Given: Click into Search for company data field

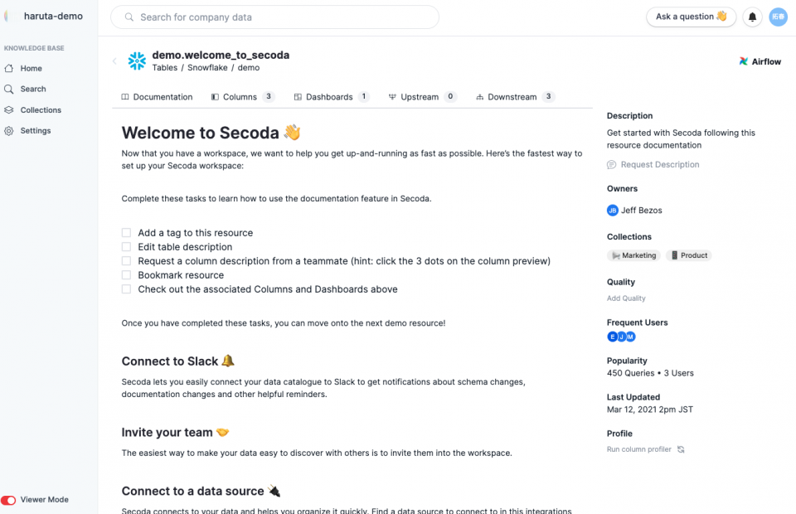Looking at the screenshot, I should 274,17.
